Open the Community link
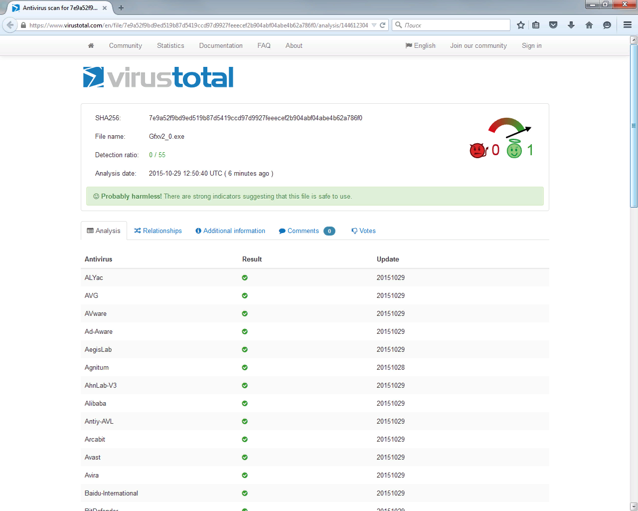The height and width of the screenshot is (511, 638). [x=126, y=45]
